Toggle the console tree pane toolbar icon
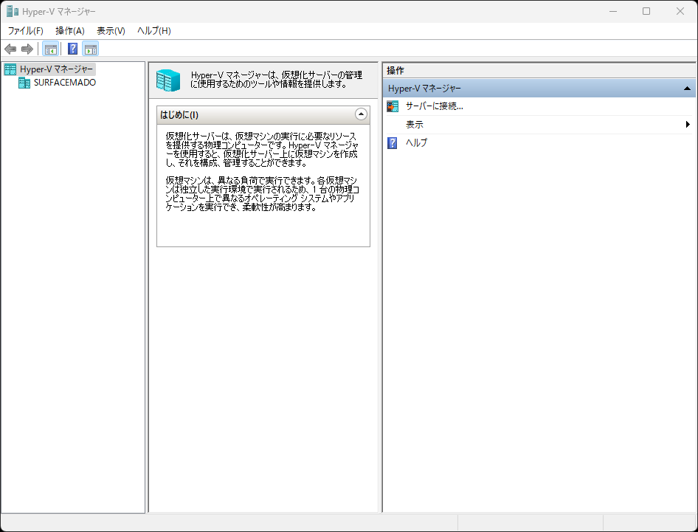This screenshot has width=698, height=532. [50, 49]
